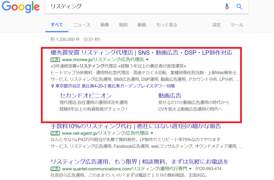Open リスティング広告運用、もう限界 ad title

click(139, 162)
